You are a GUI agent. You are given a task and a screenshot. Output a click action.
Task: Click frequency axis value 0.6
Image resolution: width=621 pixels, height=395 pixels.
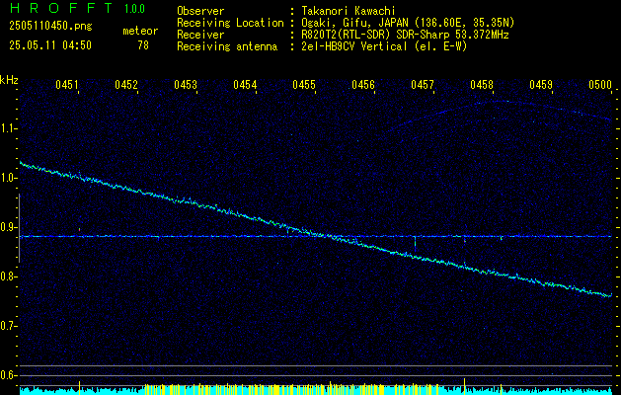(x=8, y=375)
